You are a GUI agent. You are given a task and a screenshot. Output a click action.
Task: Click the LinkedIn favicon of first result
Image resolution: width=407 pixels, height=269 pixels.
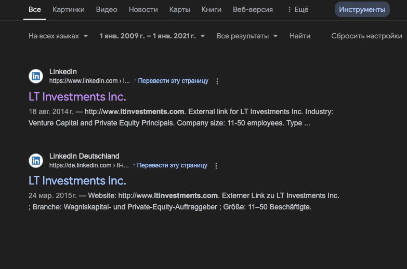tap(36, 76)
